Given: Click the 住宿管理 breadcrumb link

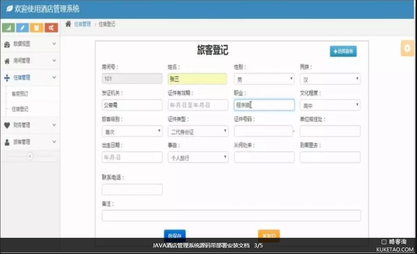Looking at the screenshot, I should [x=82, y=24].
